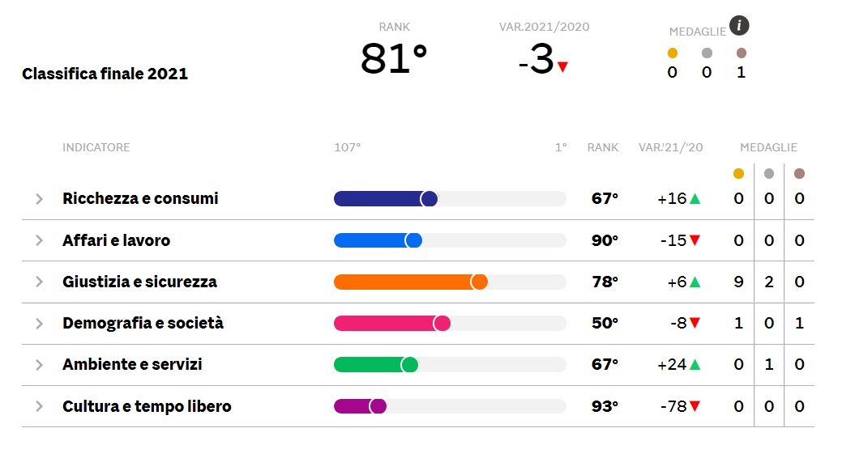Click green up arrow next to +16
The image size is (842, 458).
pos(695,198)
